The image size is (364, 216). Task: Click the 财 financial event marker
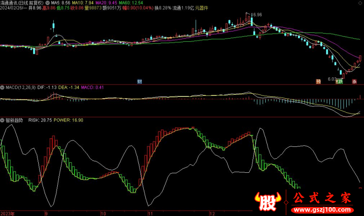pyautogui.click(x=139, y=81)
